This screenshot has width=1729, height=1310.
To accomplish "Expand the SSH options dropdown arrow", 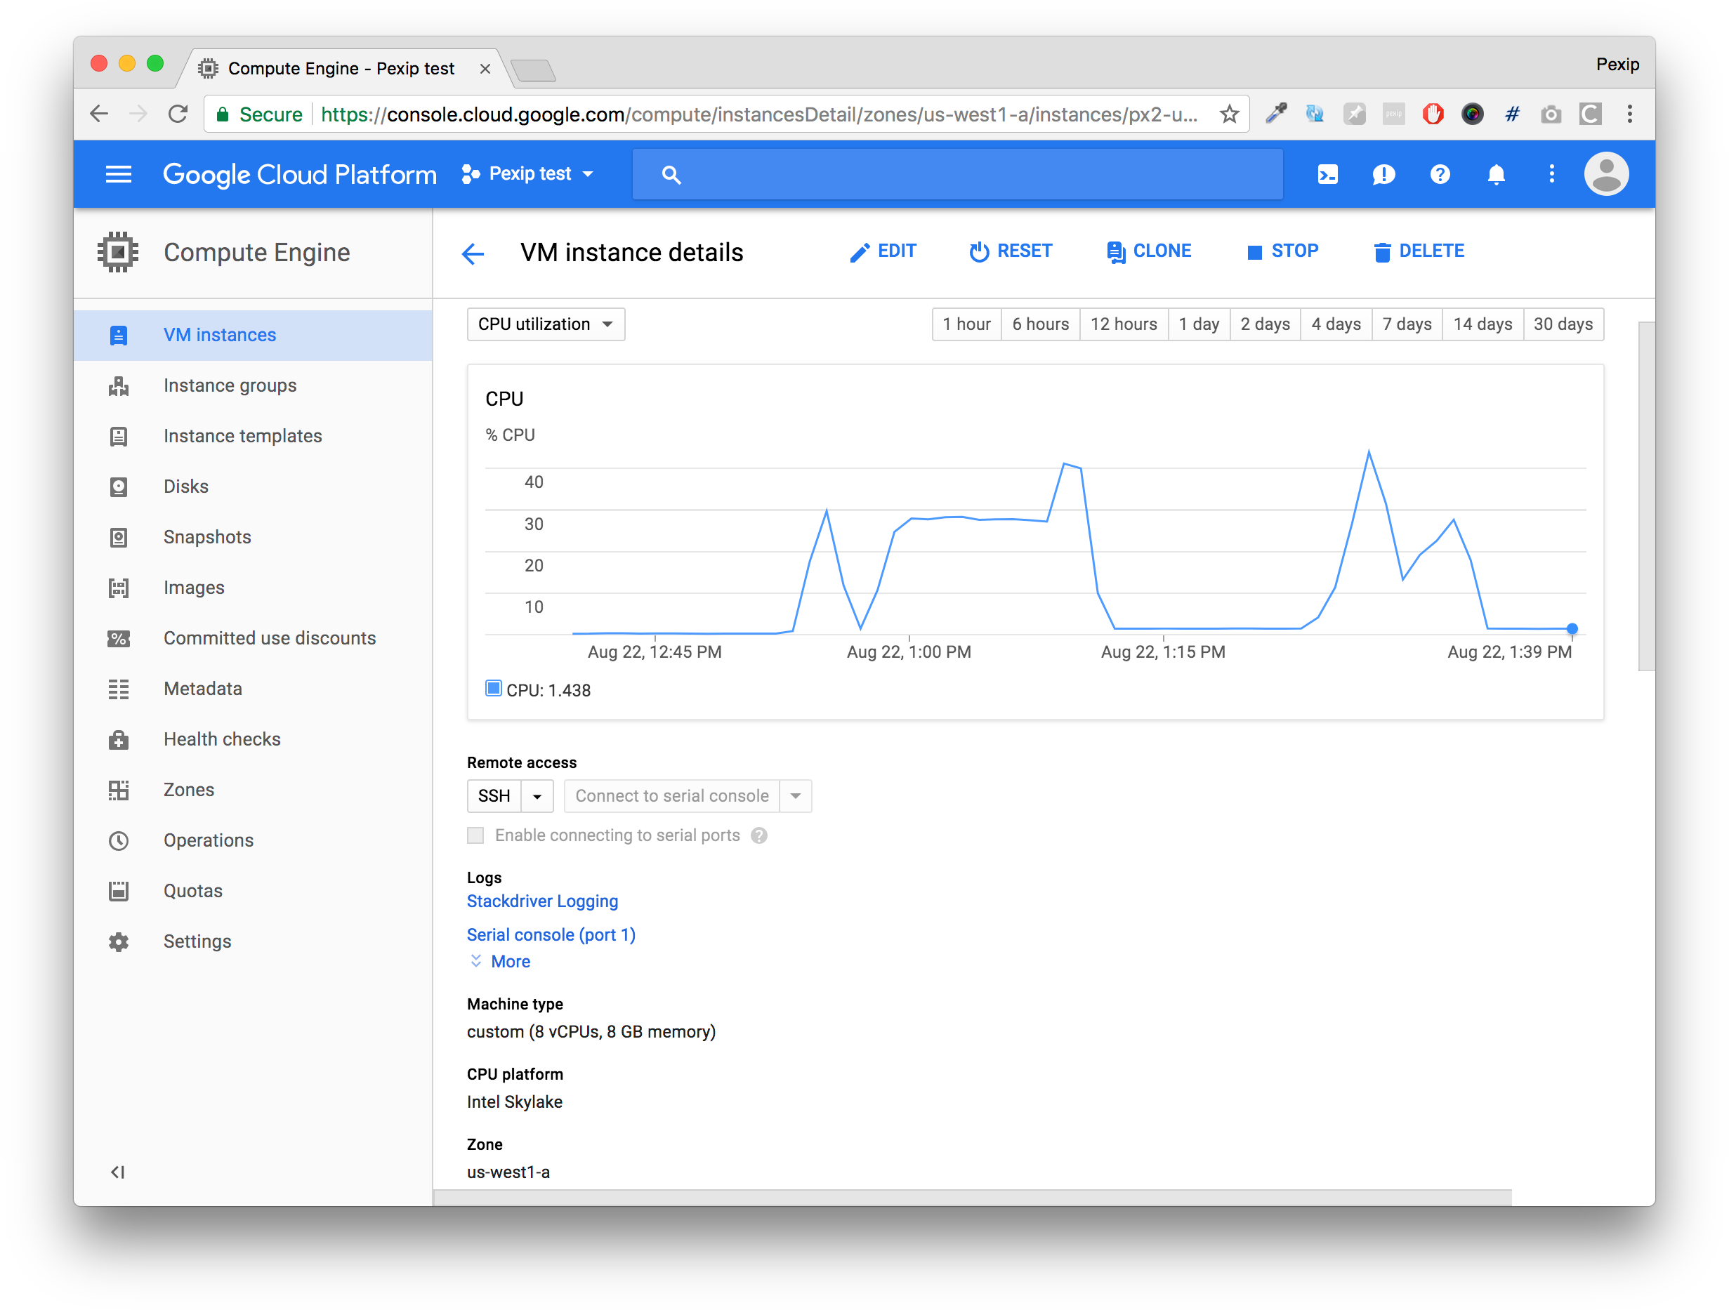I will pyautogui.click(x=537, y=796).
